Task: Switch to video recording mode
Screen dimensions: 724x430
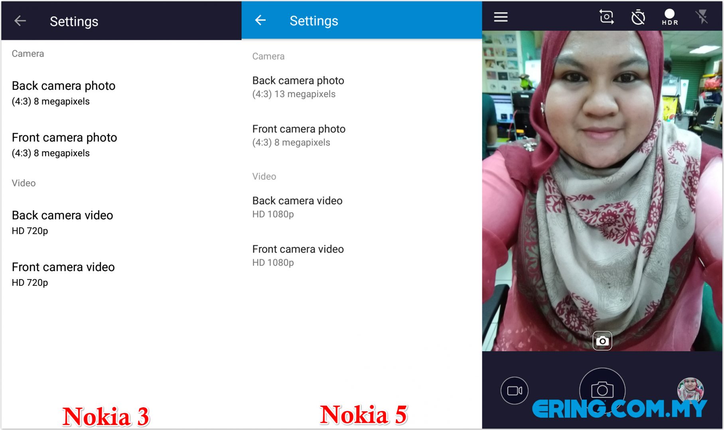Action: point(515,391)
